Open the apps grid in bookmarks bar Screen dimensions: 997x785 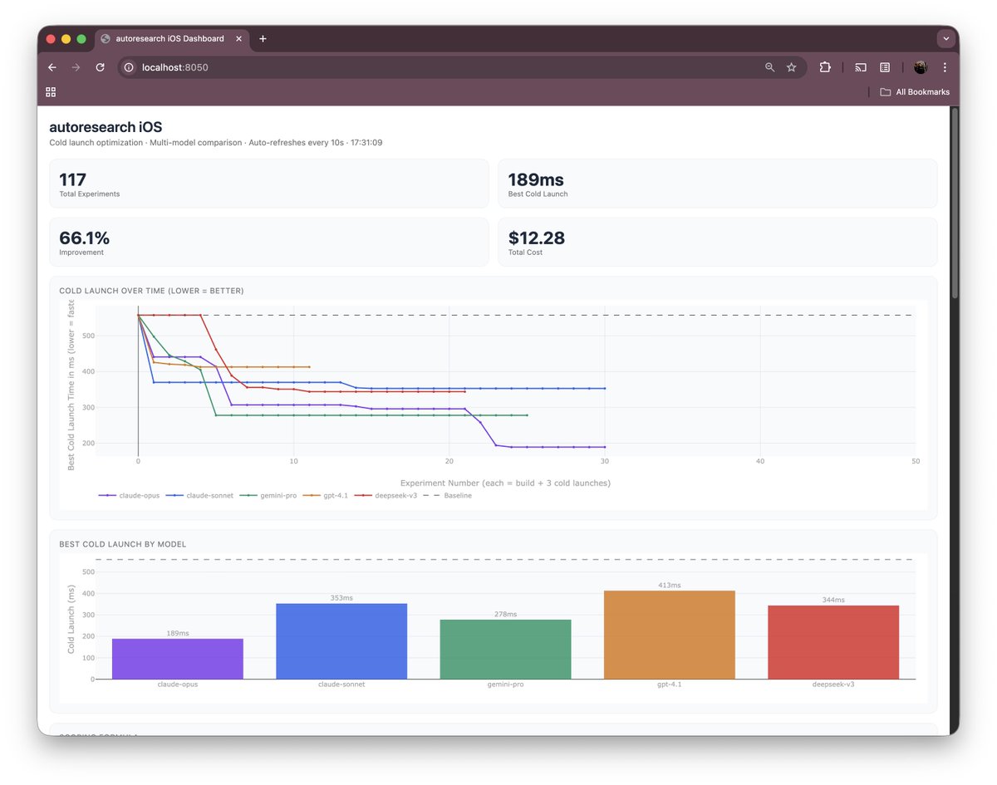(51, 92)
